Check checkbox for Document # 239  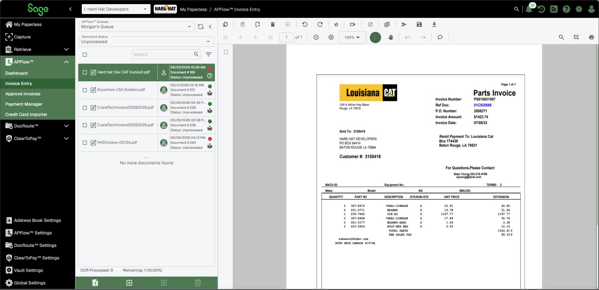(x=85, y=125)
